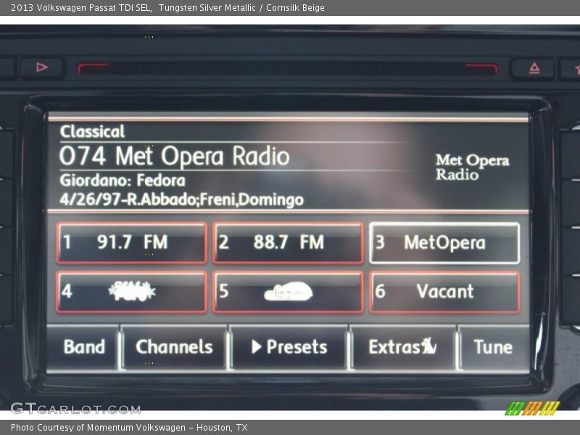Select preset 5 station logo
Screen dimensions: 580x435
click(x=289, y=292)
